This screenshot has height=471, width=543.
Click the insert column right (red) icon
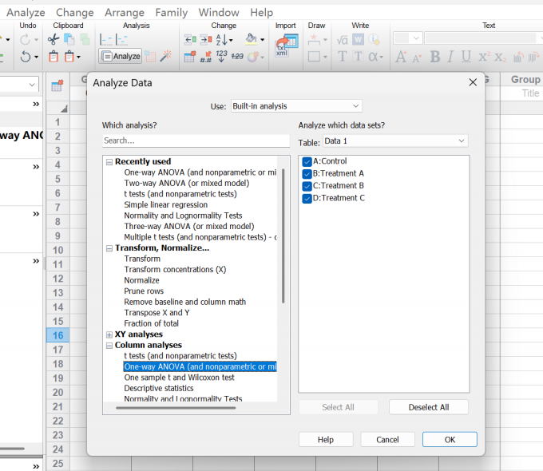pyautogui.click(x=206, y=39)
